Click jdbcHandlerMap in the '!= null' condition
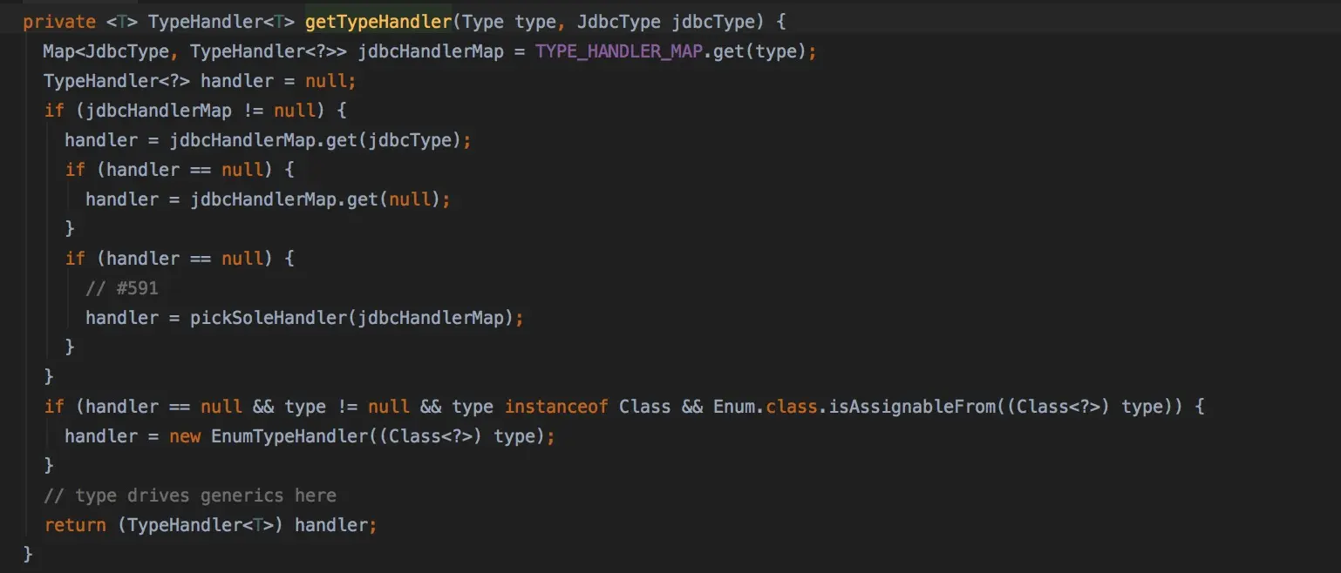This screenshot has height=573, width=1341. pos(159,111)
